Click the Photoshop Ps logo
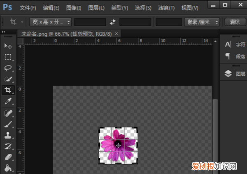The height and width of the screenshot is (174, 247). [x=7, y=7]
